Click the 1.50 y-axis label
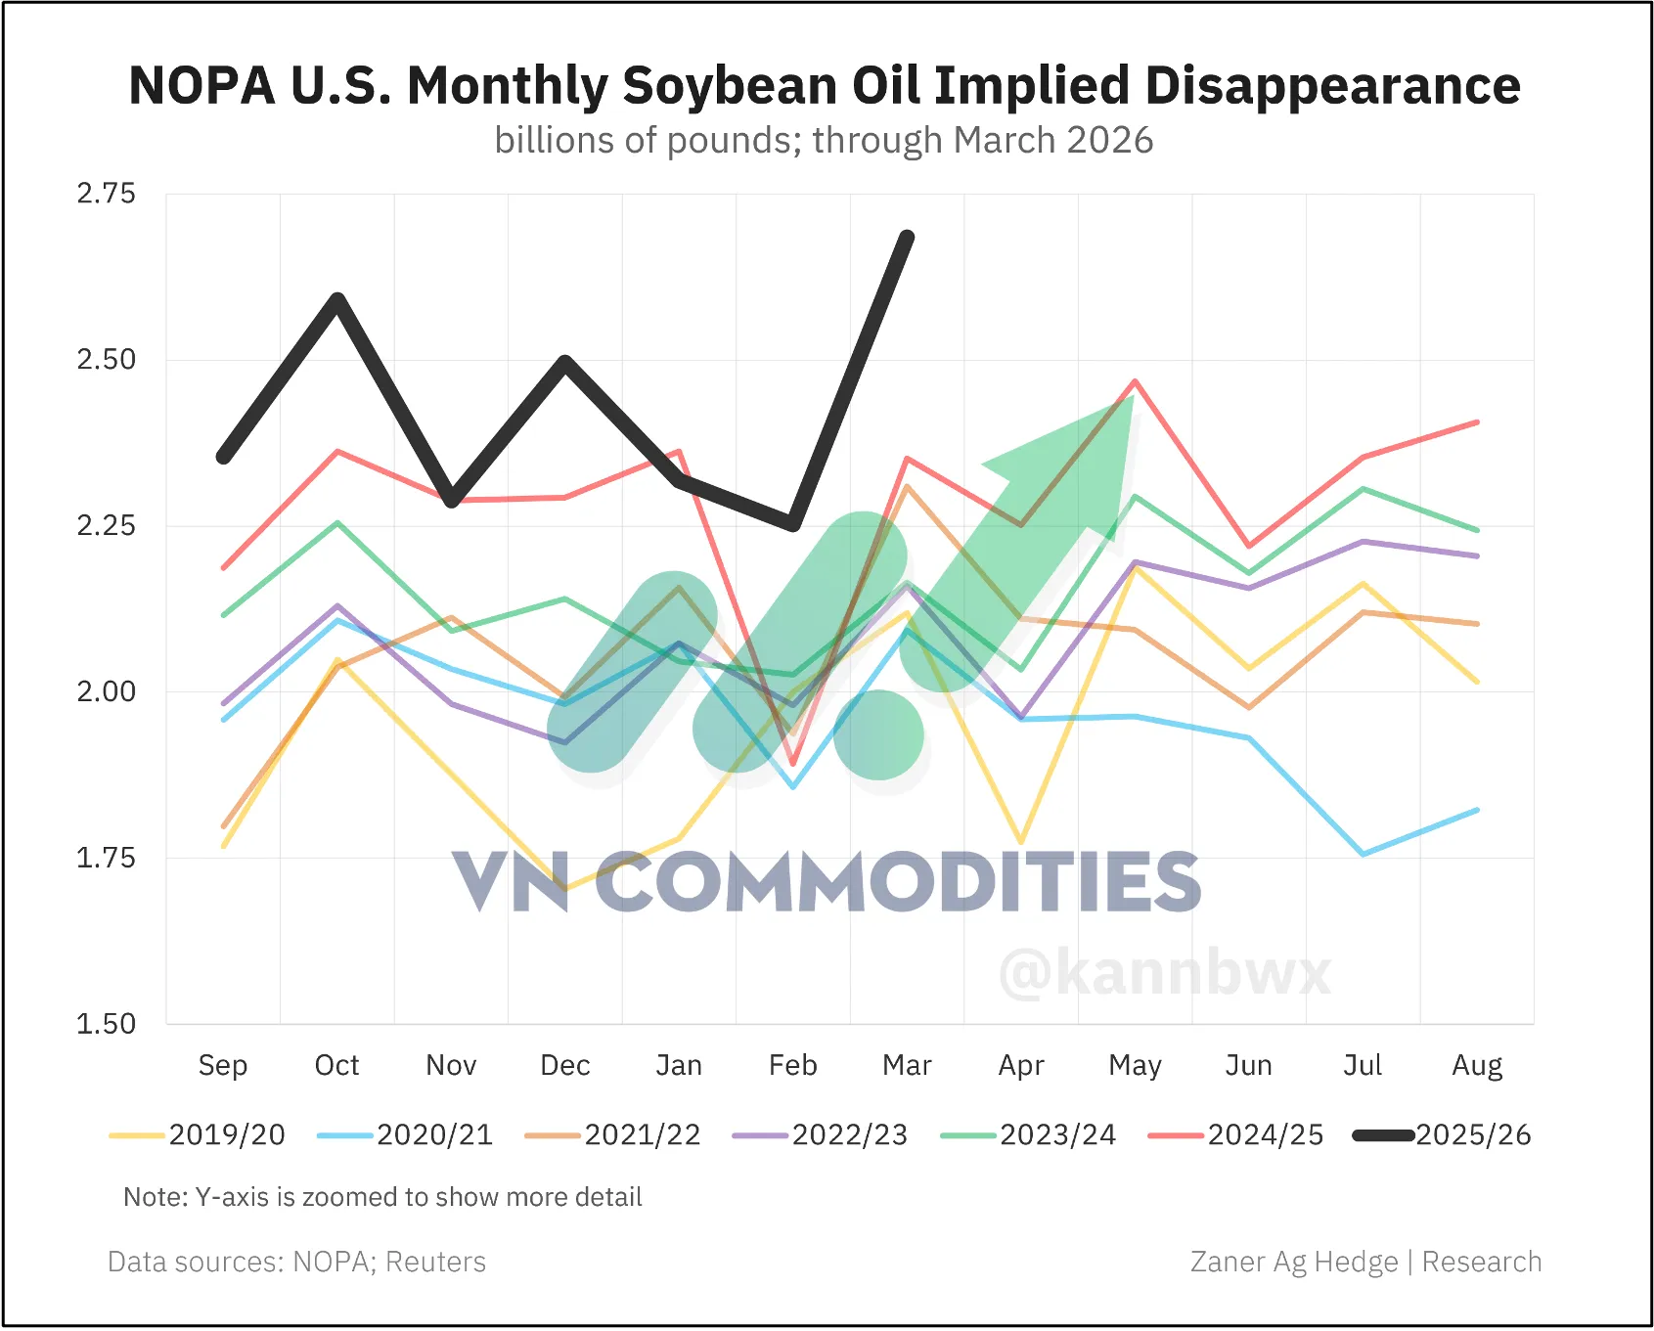This screenshot has height=1331, width=1654. [106, 1024]
